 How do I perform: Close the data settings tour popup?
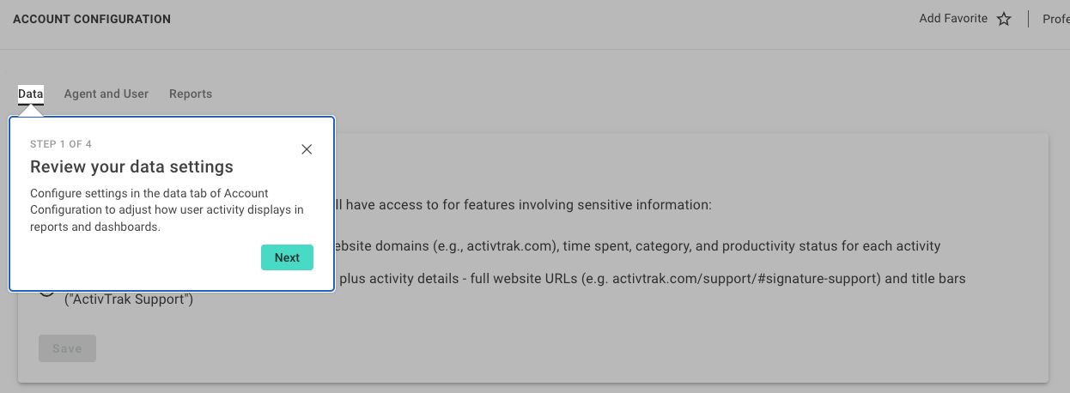(x=307, y=149)
